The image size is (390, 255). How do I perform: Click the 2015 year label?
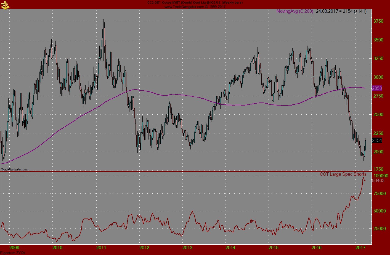[x=274, y=248]
